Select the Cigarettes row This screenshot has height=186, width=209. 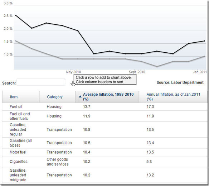pyautogui.click(x=104, y=162)
